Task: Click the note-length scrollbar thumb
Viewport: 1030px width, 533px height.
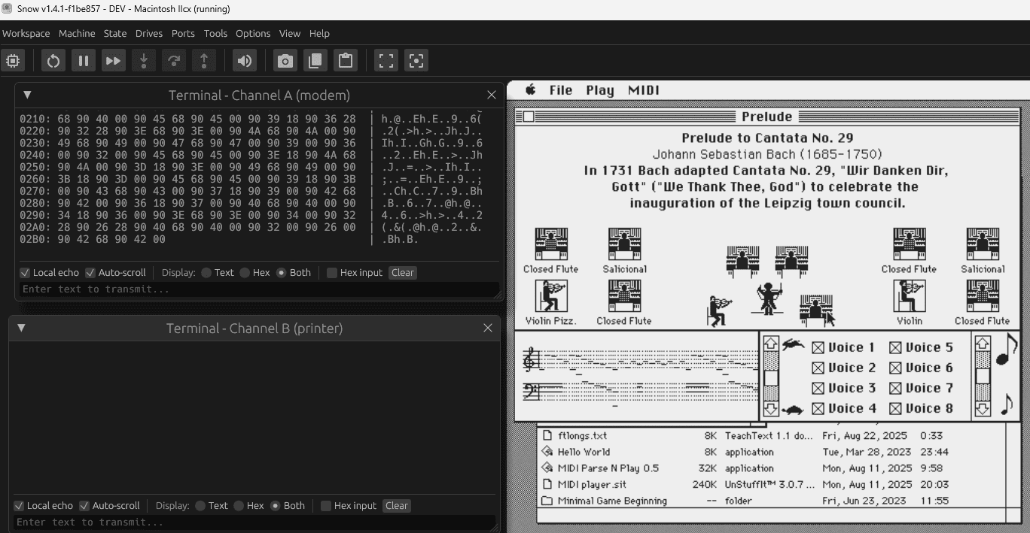Action: coord(983,375)
